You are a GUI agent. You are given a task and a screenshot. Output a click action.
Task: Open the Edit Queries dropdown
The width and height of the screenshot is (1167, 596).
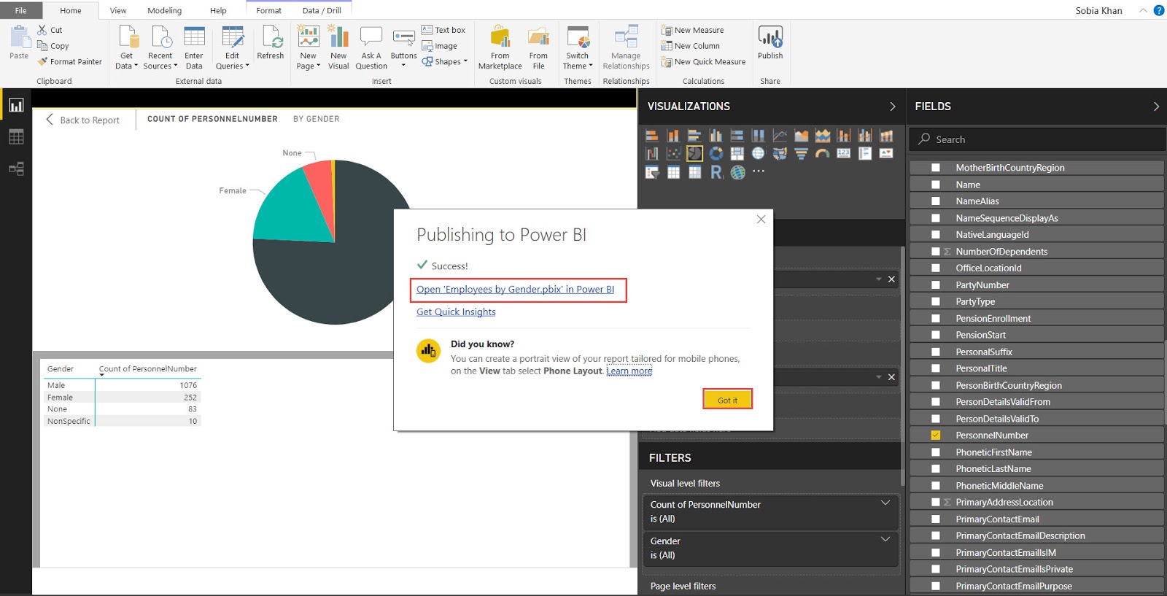[x=247, y=66]
